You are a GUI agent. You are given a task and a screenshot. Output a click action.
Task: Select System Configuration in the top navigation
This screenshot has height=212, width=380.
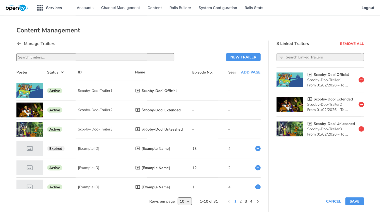218,8
